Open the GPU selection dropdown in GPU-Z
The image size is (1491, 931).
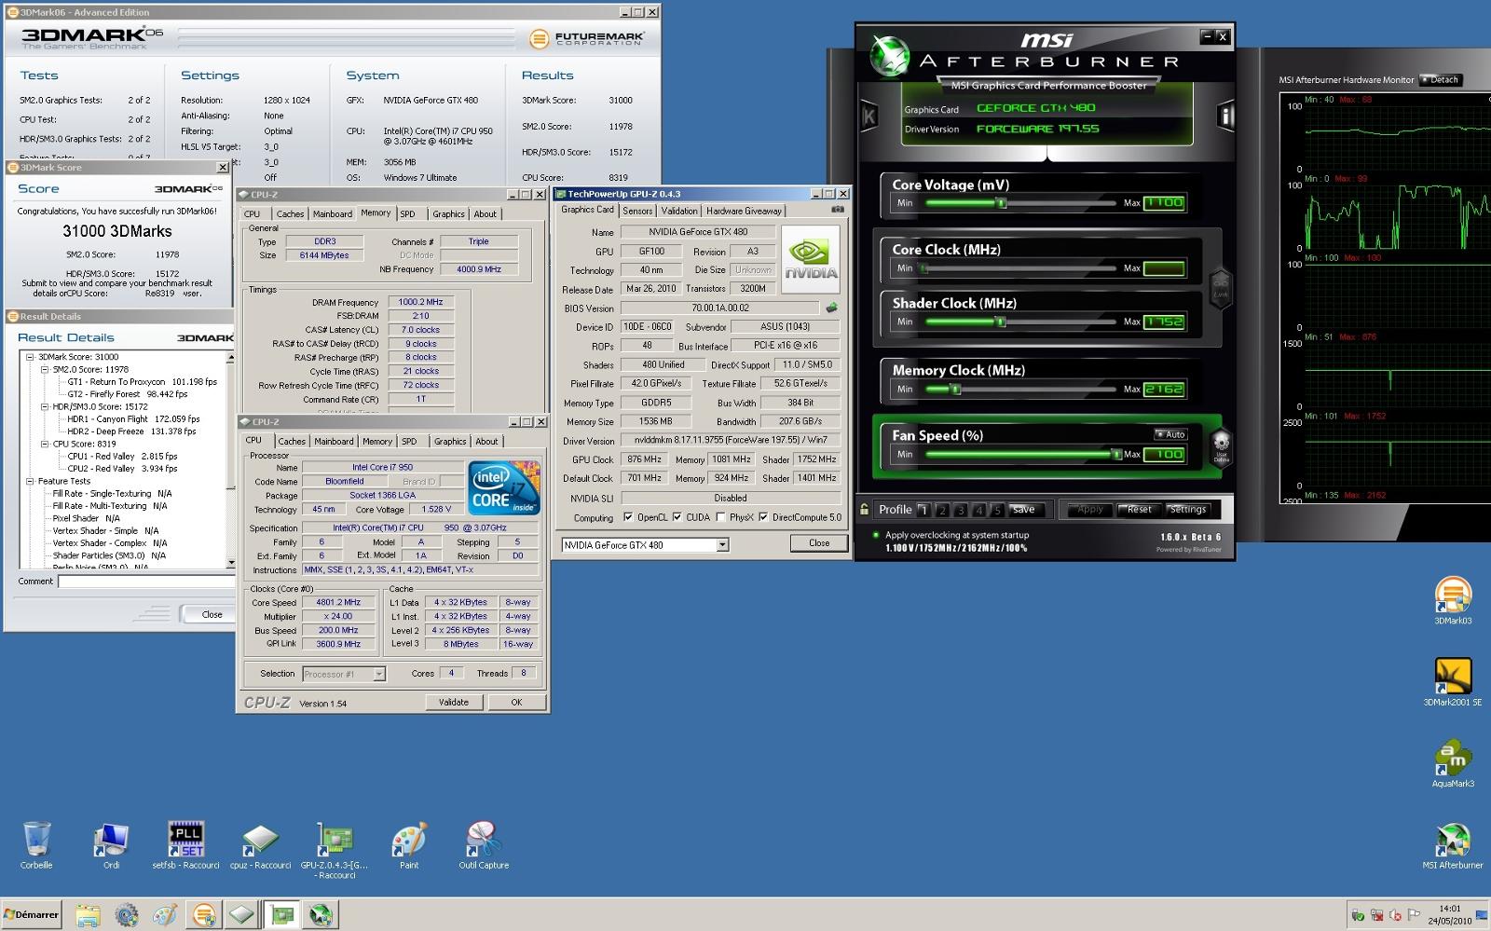[722, 545]
